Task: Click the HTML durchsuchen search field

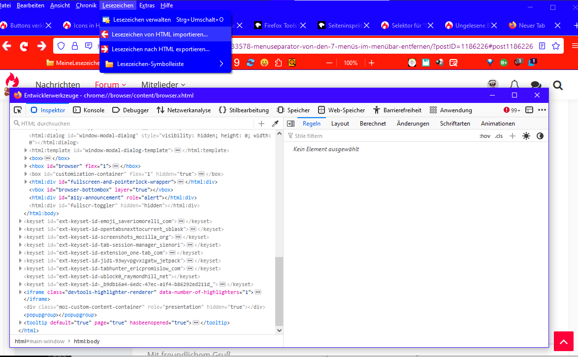Action: [x=133, y=124]
